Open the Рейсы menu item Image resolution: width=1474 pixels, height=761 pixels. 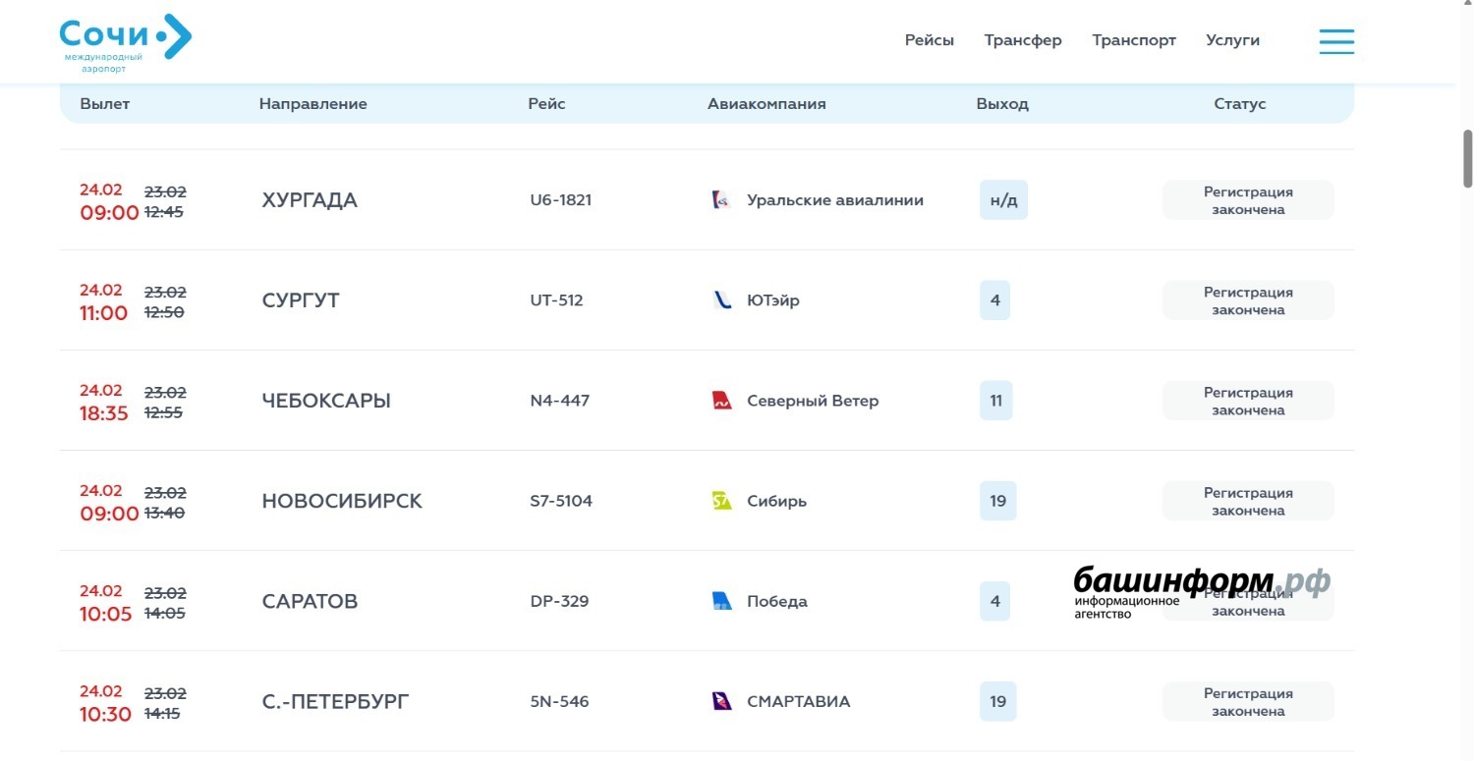929,40
